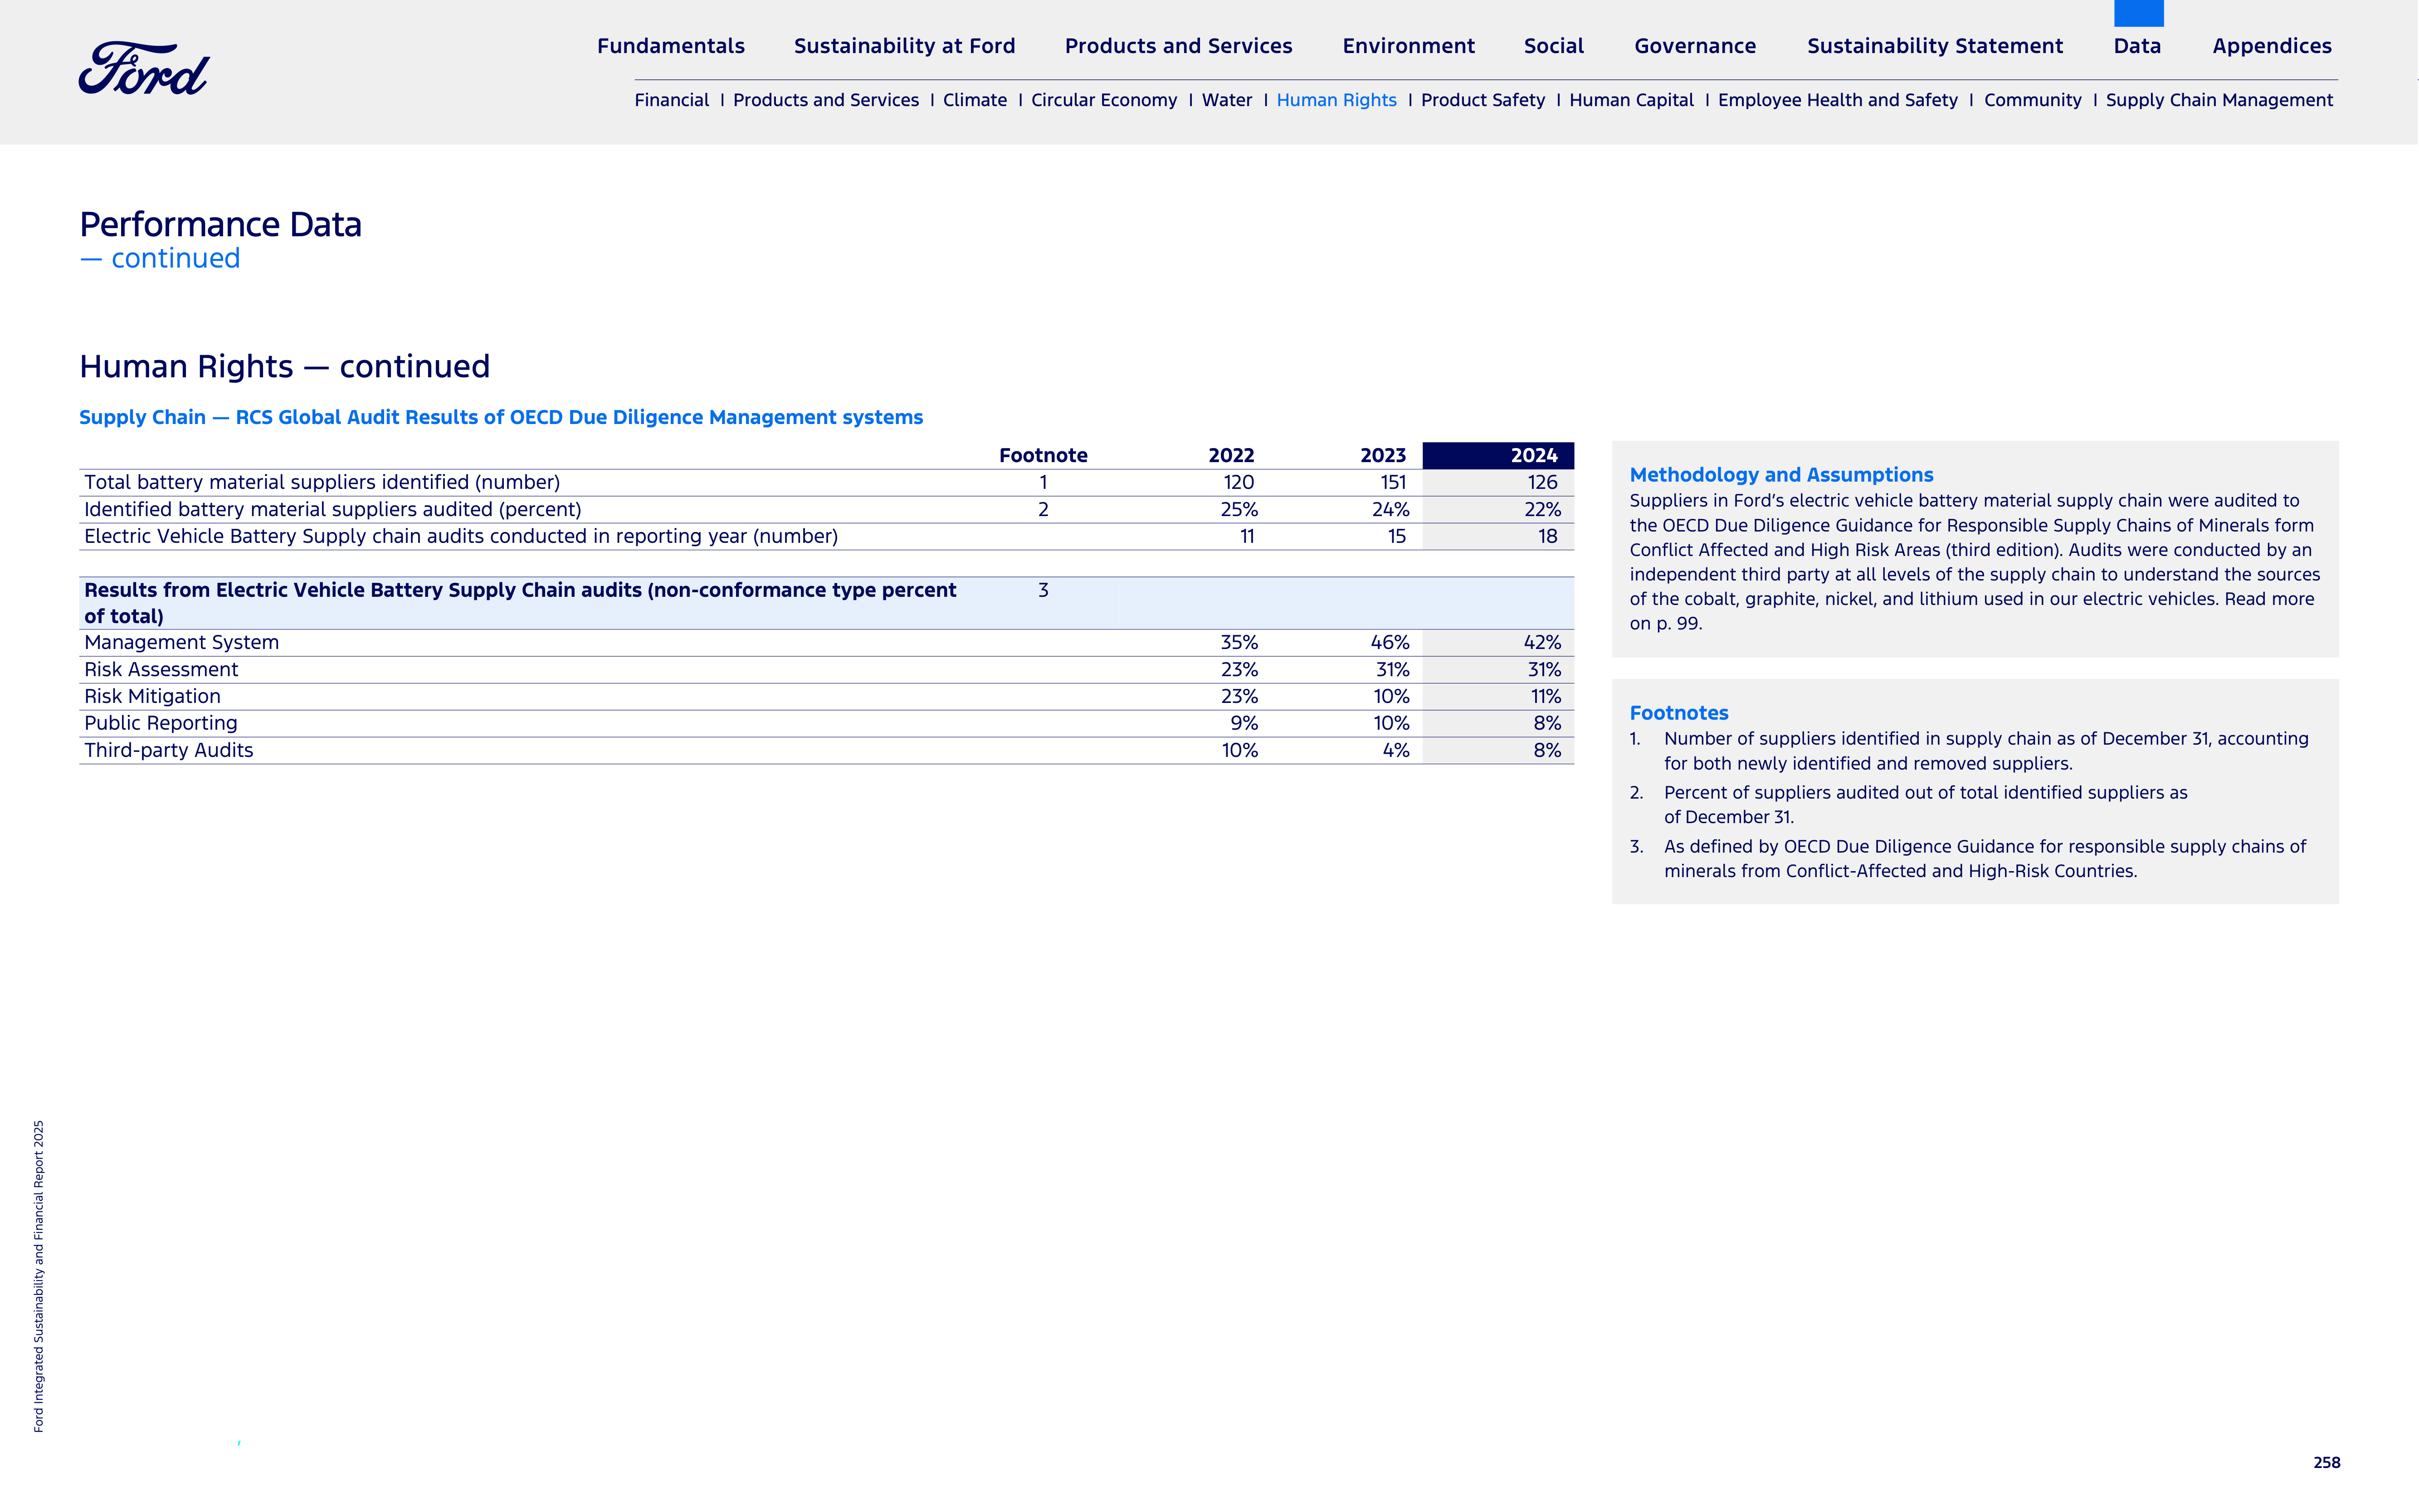Viewport: 2419px width, 1512px height.
Task: Select the Data tab
Action: [2137, 46]
